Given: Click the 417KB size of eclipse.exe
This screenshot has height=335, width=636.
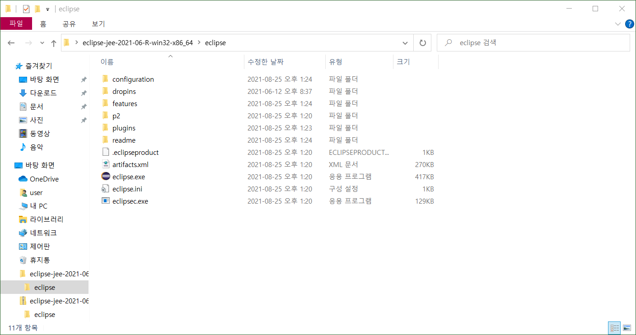Looking at the screenshot, I should tap(425, 177).
